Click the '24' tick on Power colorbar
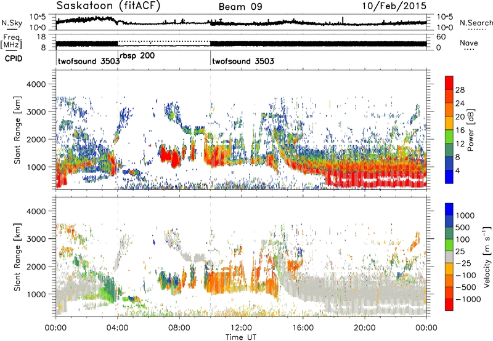This screenshot has width=493, height=341. click(460, 103)
